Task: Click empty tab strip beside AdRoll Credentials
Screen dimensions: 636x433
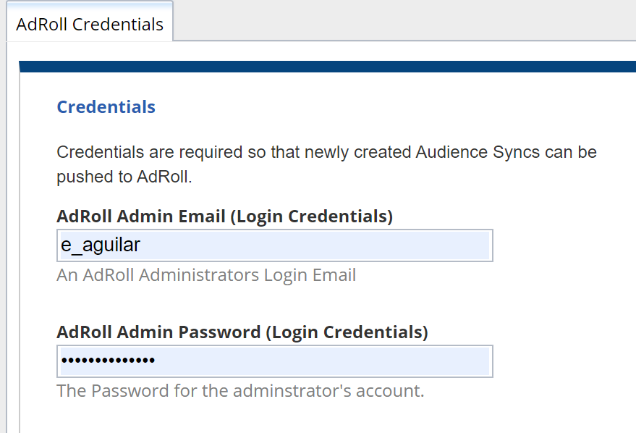Action: tap(405, 22)
